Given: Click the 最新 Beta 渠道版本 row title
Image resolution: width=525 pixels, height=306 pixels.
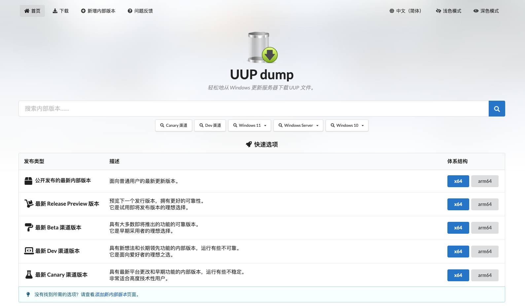Looking at the screenshot, I should click(58, 227).
